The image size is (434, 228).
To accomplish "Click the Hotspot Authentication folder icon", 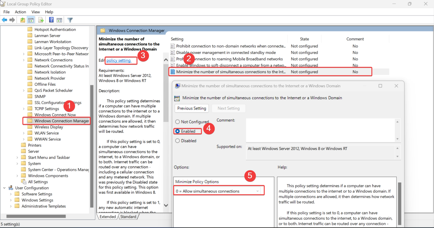I will coord(30,29).
